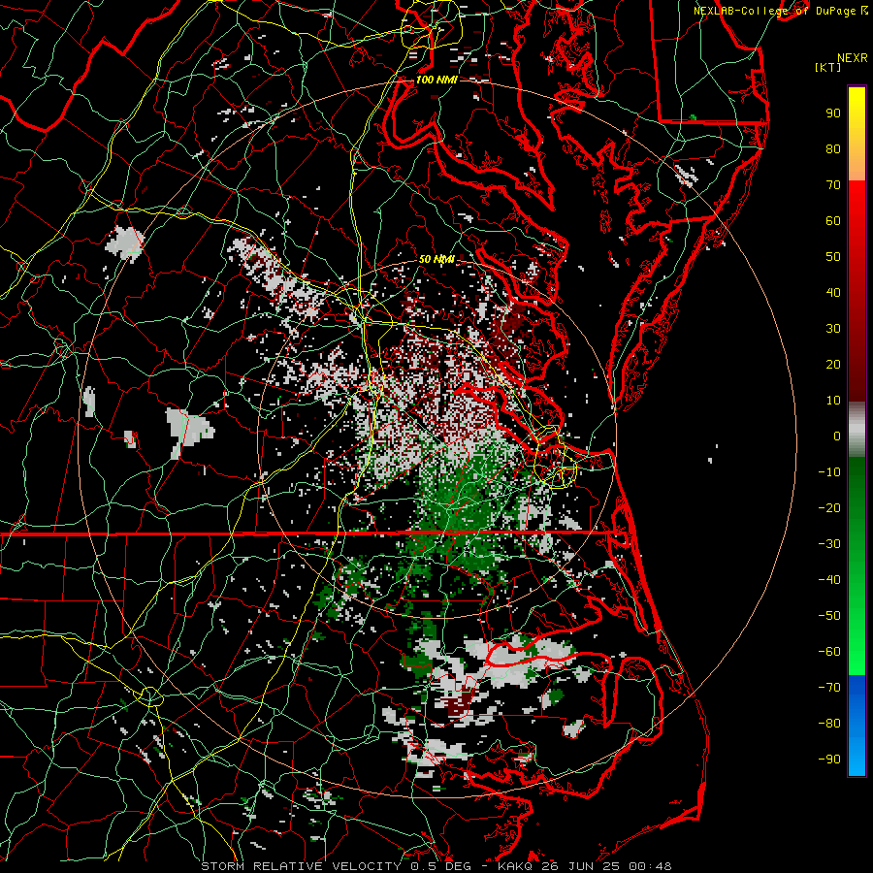Click the blue bottom segment of the color bar
The image size is (873, 873).
tap(857, 726)
